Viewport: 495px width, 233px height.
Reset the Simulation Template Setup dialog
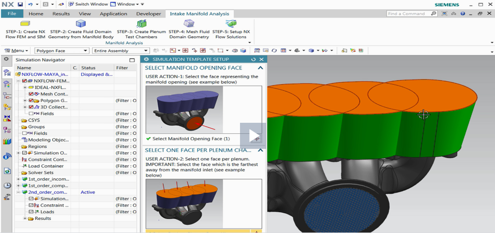(253, 59)
